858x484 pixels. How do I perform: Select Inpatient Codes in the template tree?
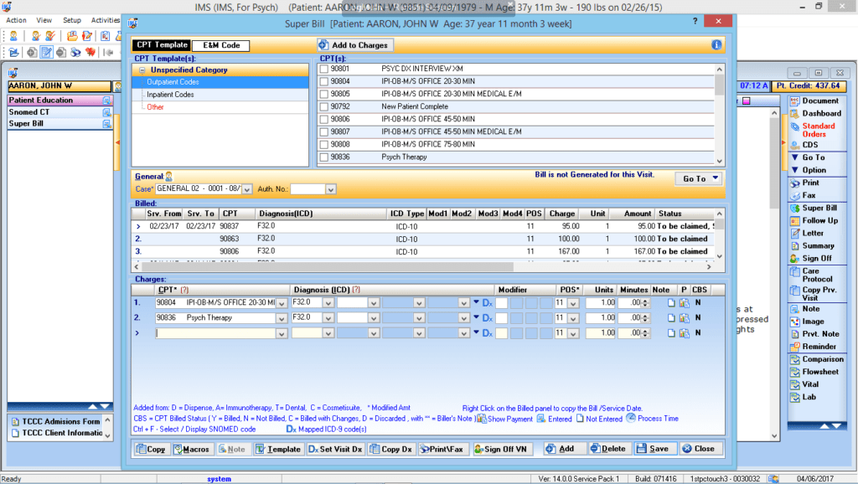[170, 95]
